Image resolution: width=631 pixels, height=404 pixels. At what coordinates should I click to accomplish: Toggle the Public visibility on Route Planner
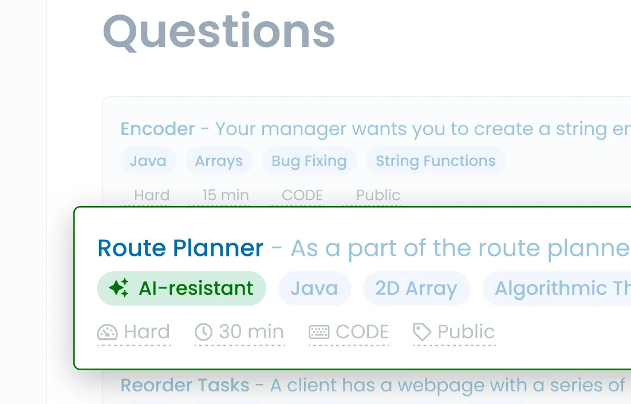[453, 332]
